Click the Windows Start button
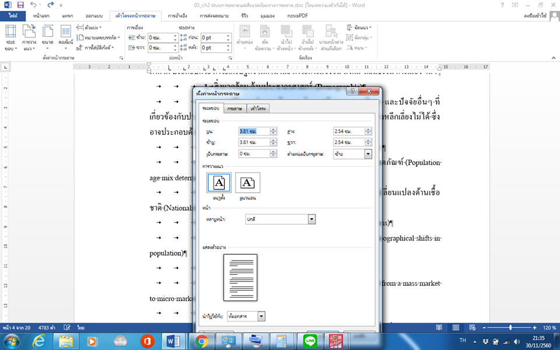This screenshot has height=350, width=560. point(12,341)
